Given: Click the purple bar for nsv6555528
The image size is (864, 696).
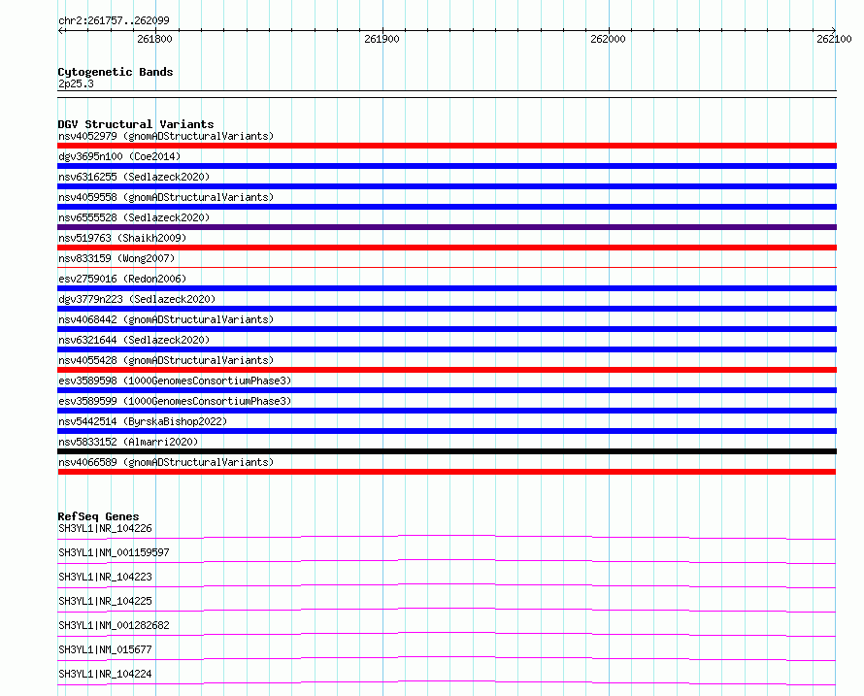Looking at the screenshot, I should (x=447, y=227).
